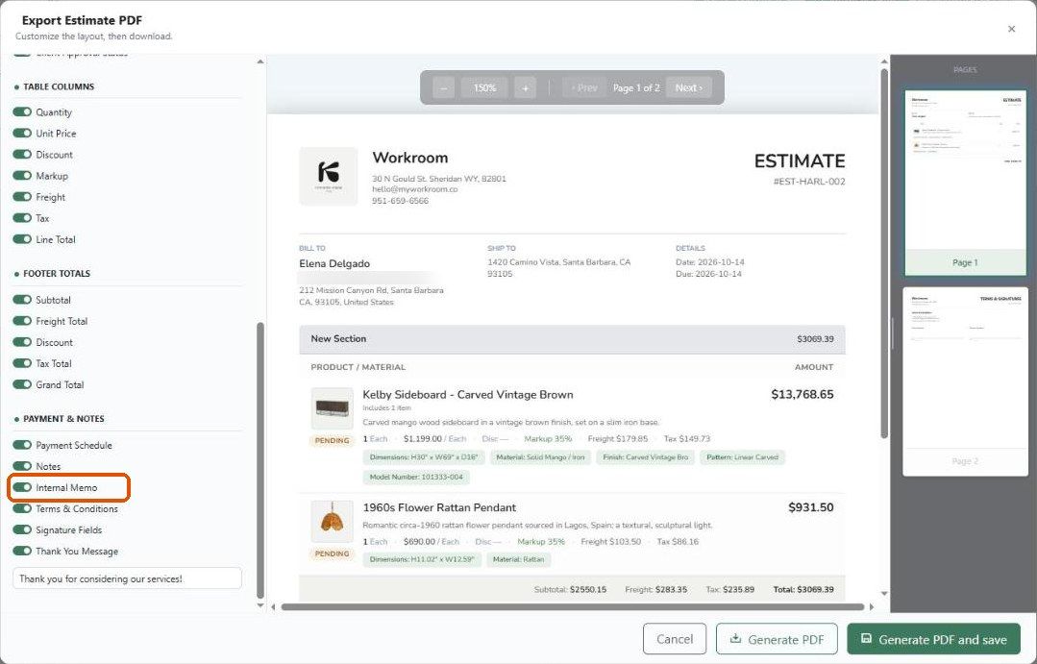The image size is (1037, 664).
Task: Toggle the Terms & Conditions switch
Action: (x=22, y=508)
